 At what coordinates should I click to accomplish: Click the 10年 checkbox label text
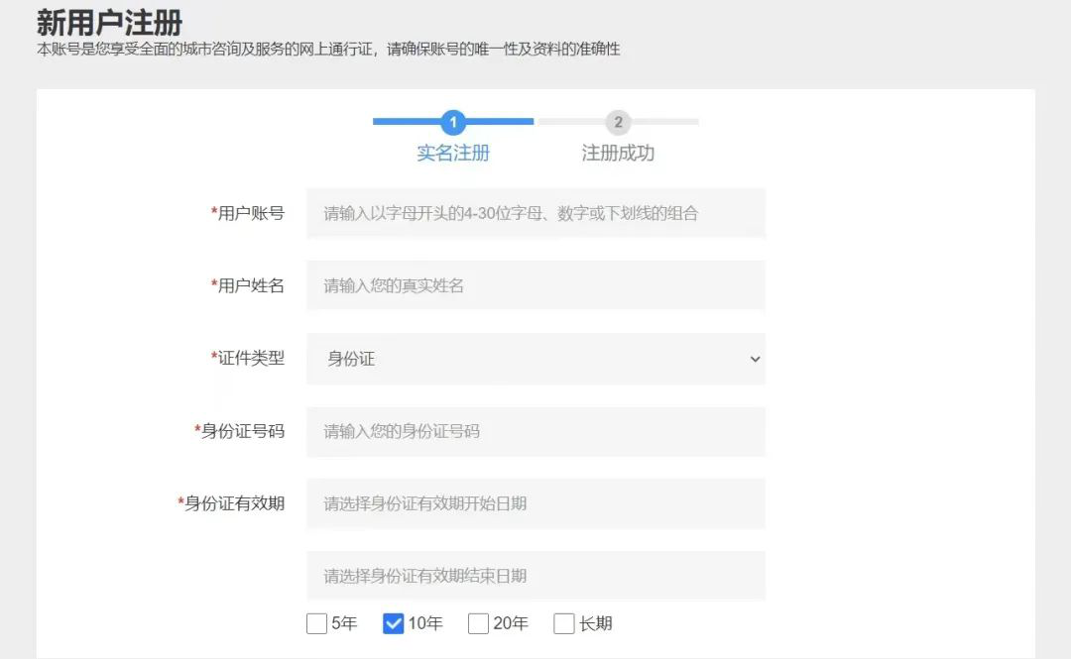(x=425, y=623)
